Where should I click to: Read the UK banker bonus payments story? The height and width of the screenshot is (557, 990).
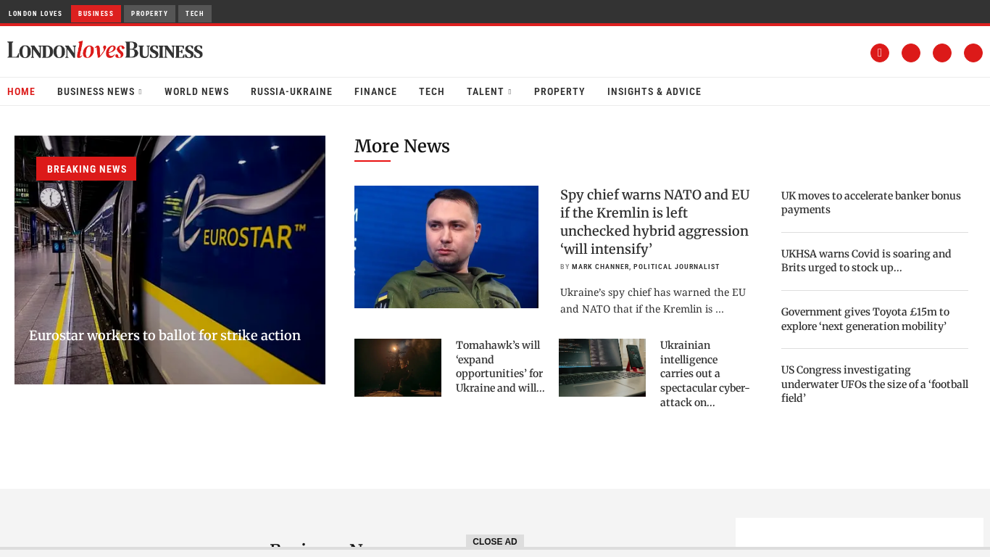tap(870, 203)
